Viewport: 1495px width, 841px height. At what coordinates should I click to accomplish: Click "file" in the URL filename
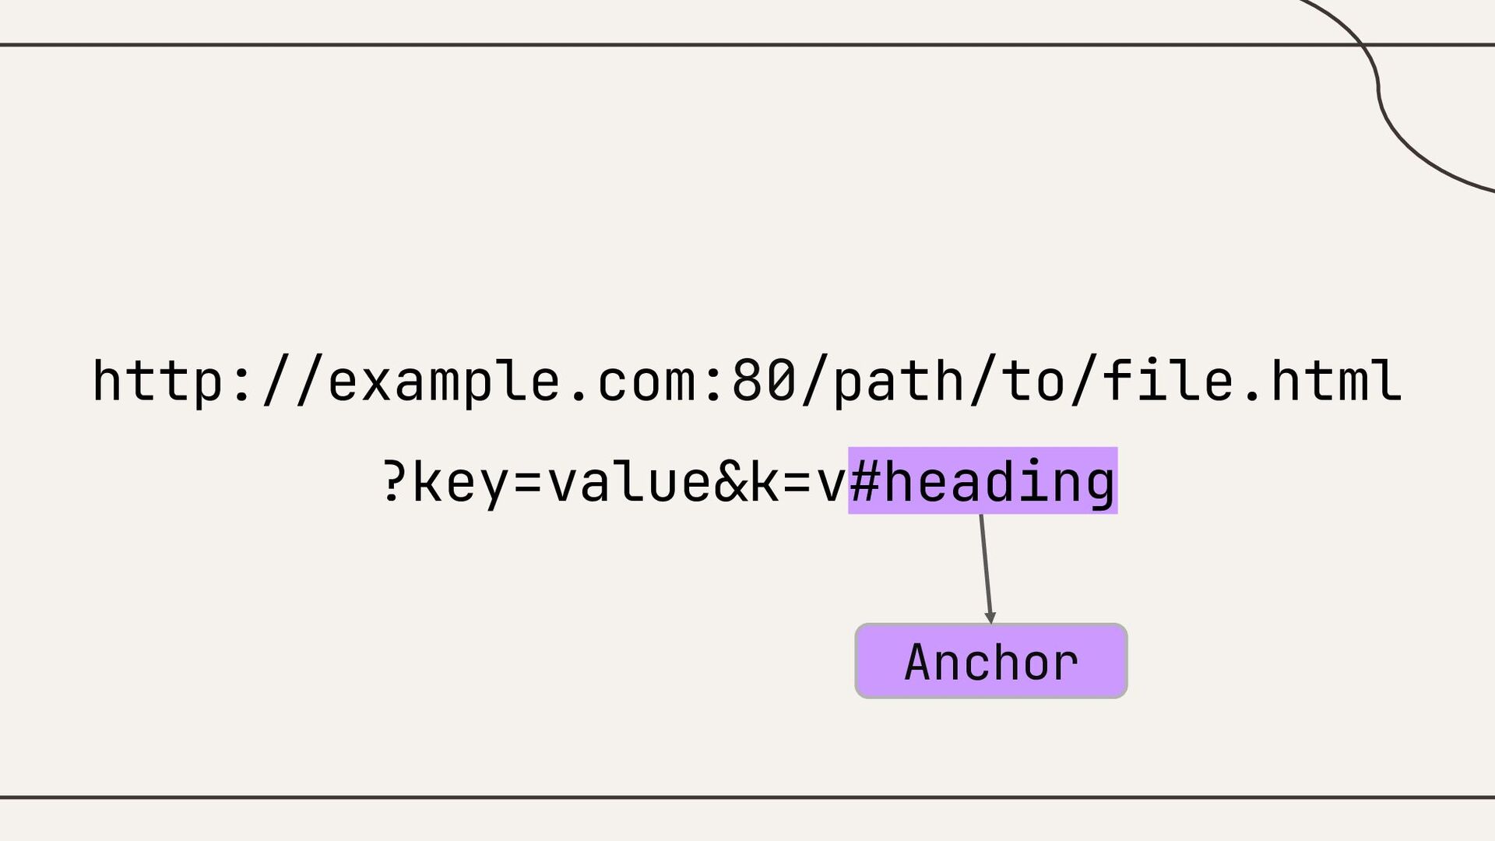(x=1168, y=382)
